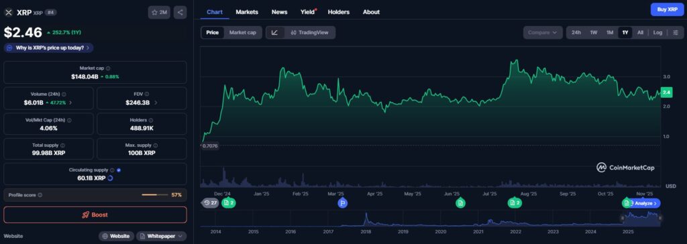Set chart range to 1Y
The image size is (687, 244).
tap(625, 32)
